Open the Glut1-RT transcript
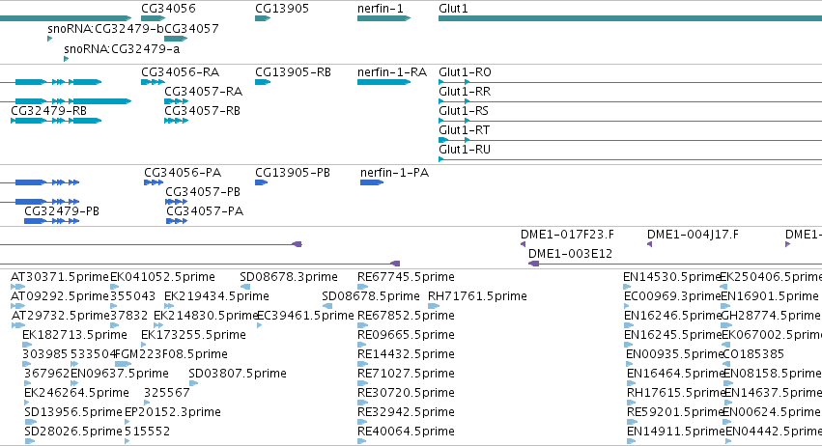Viewport: 822px width, 446px height. point(465,130)
